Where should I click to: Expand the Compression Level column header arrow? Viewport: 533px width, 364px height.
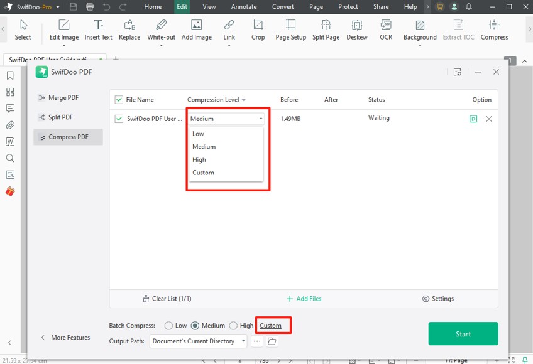pyautogui.click(x=244, y=100)
